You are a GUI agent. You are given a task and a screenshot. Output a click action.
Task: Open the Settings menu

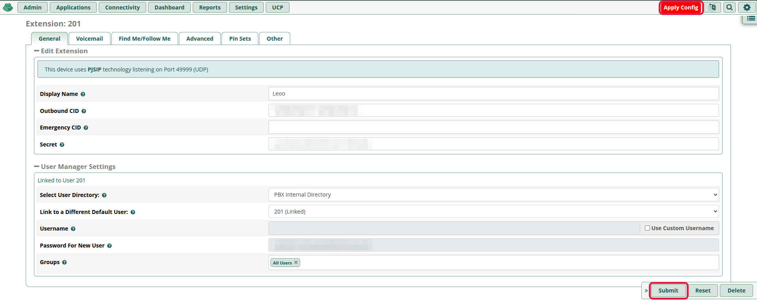coord(246,8)
